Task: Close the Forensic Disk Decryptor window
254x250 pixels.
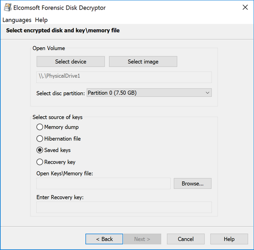Action: pos(245,8)
